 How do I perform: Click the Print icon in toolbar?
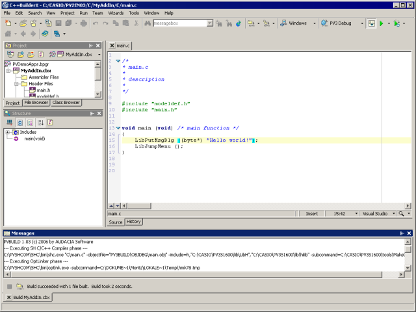pos(84,23)
